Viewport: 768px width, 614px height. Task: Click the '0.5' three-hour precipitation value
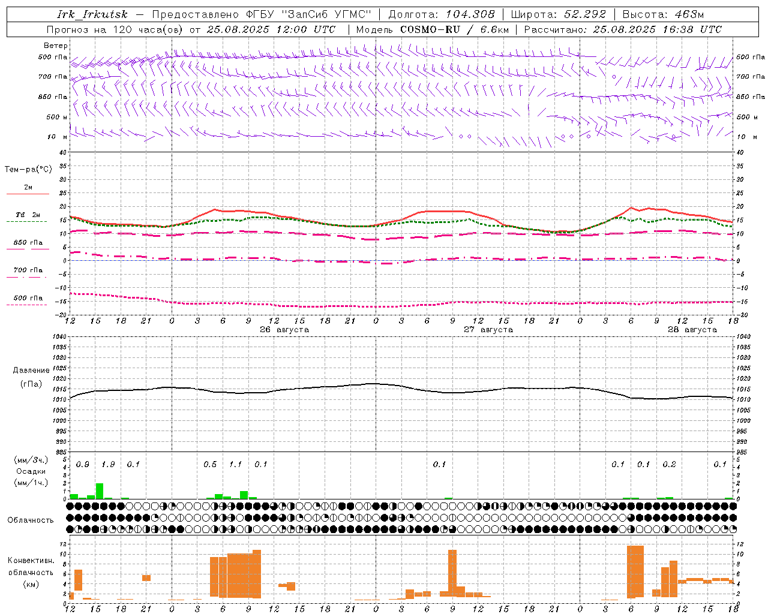[x=210, y=465]
